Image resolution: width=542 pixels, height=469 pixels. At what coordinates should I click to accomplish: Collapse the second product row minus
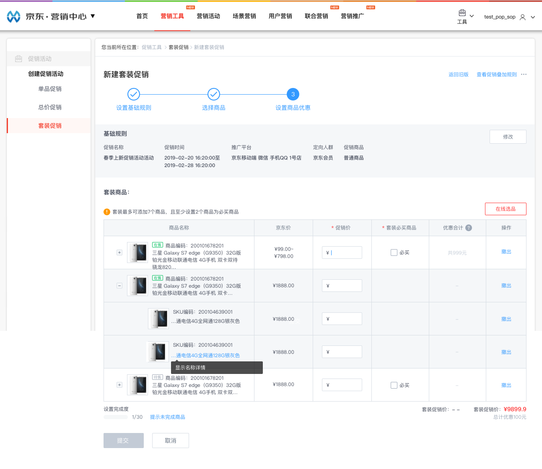(119, 286)
